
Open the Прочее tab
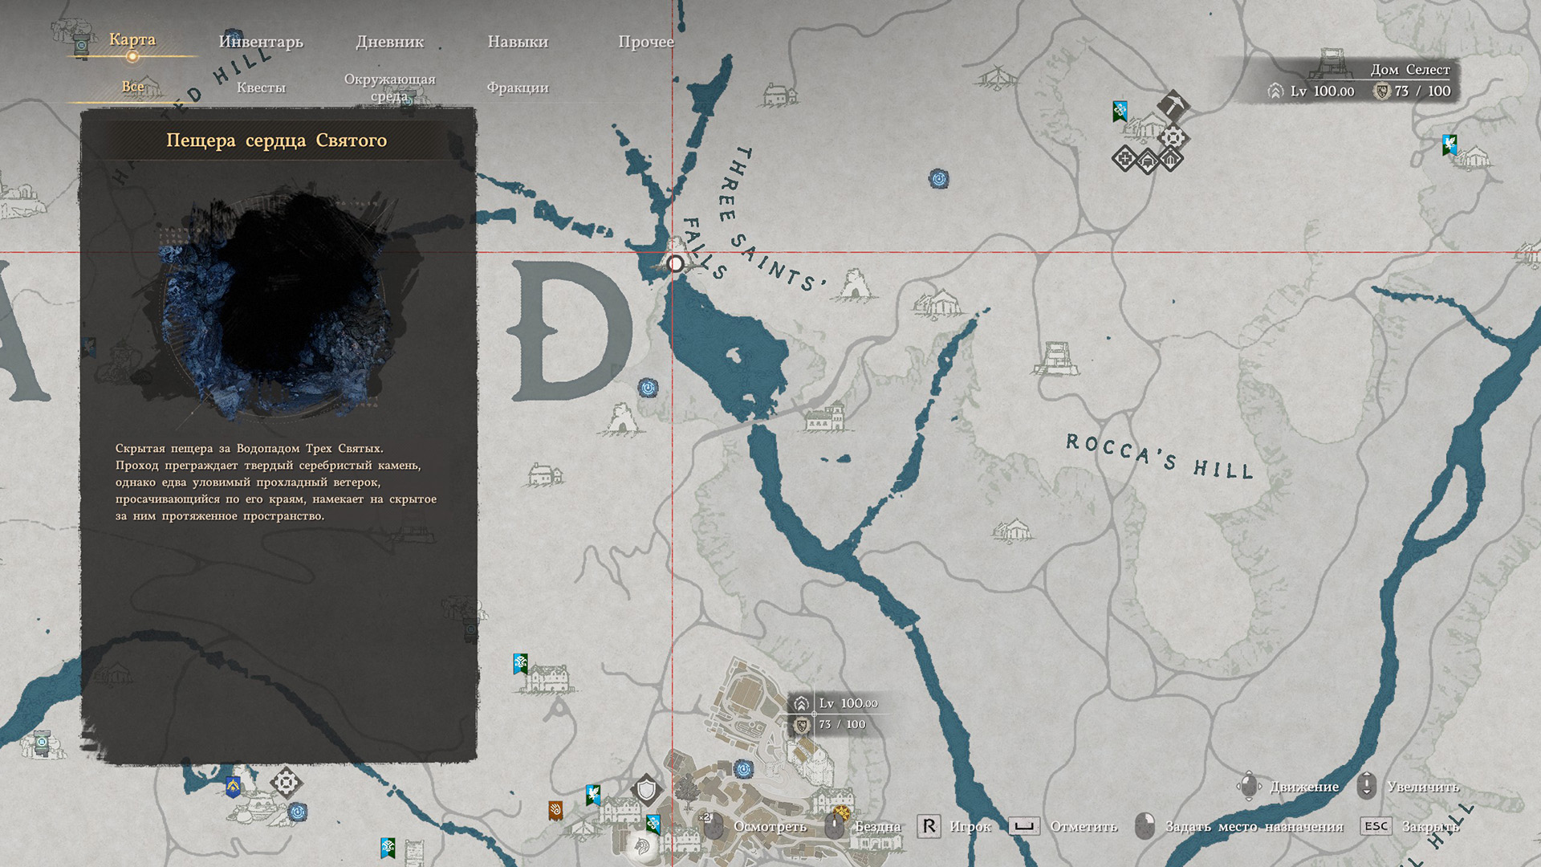pos(646,41)
